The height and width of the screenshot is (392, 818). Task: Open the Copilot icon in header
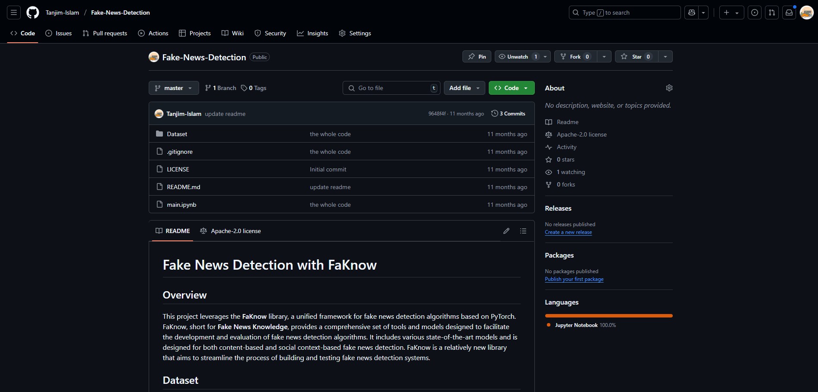tap(692, 12)
